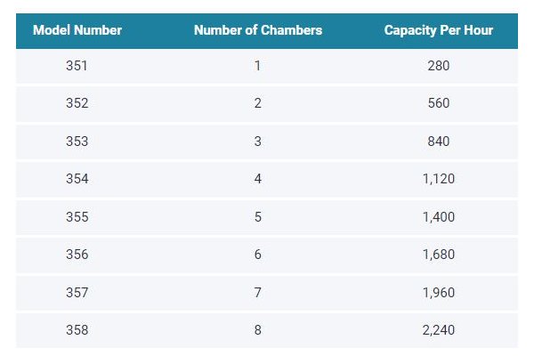534x356 pixels.
Task: Click the 1,960 capacity value
Action: point(438,292)
